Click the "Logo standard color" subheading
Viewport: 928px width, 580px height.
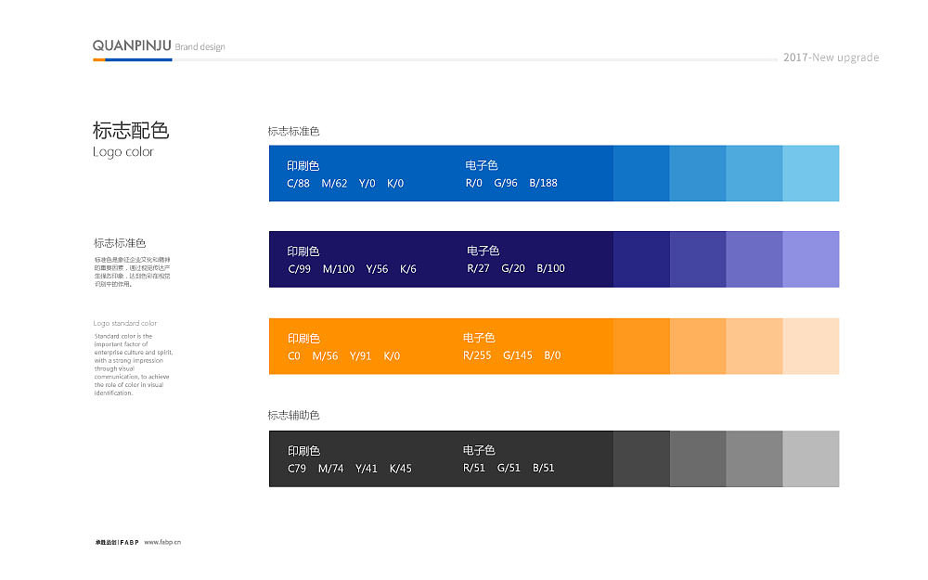(125, 323)
